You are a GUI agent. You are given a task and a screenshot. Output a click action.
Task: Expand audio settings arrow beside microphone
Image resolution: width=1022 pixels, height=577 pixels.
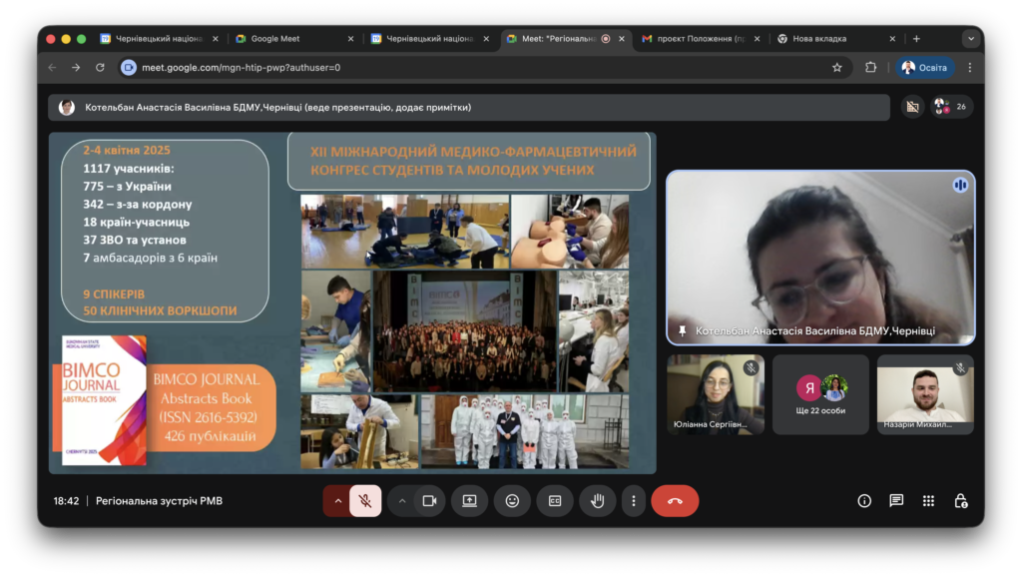coord(337,501)
